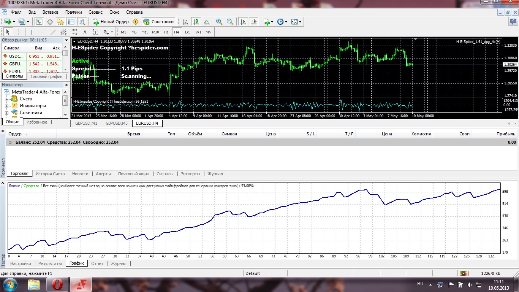Zoom out on the chart
This screenshot has height=292, width=519.
229,22
